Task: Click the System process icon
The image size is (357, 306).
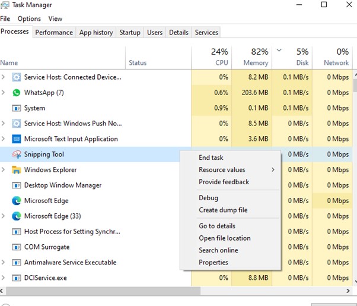Action: (17, 108)
